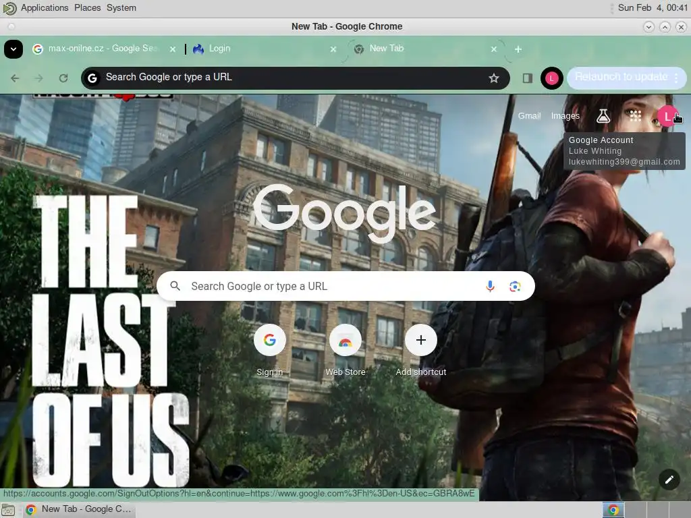Open the Gmail link
This screenshot has width=691, height=518.
coord(529,116)
